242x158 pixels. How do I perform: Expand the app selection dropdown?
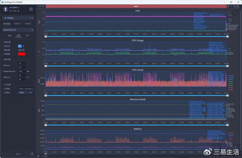[18, 30]
